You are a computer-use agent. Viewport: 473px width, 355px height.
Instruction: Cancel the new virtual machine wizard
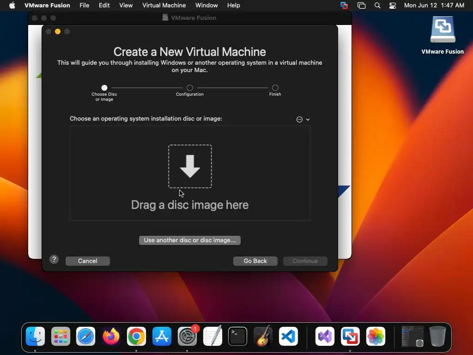pos(87,261)
